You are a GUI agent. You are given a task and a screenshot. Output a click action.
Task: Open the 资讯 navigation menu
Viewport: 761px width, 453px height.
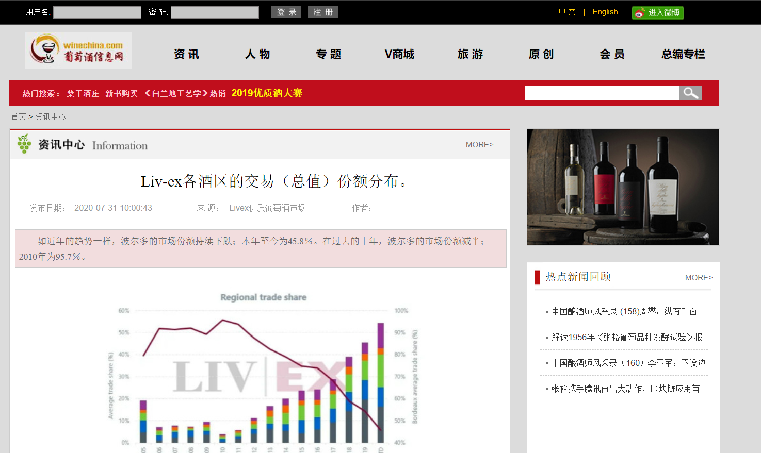186,54
